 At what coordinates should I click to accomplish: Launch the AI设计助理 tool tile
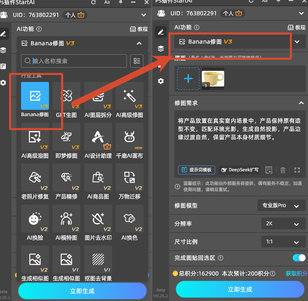point(98,137)
